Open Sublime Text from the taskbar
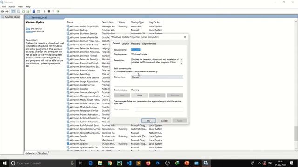This screenshot has height=167, width=298. point(139,163)
